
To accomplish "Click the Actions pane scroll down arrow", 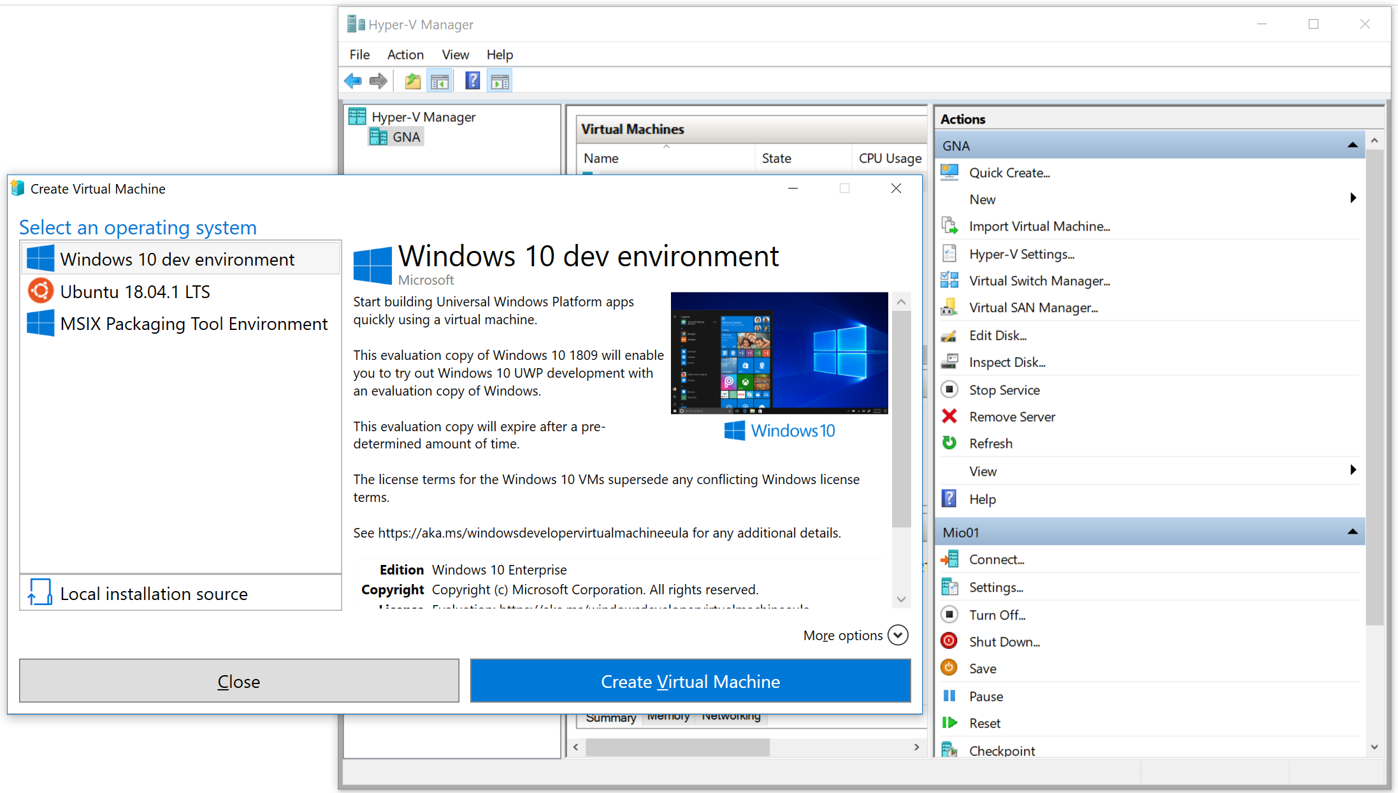I will (x=1374, y=747).
